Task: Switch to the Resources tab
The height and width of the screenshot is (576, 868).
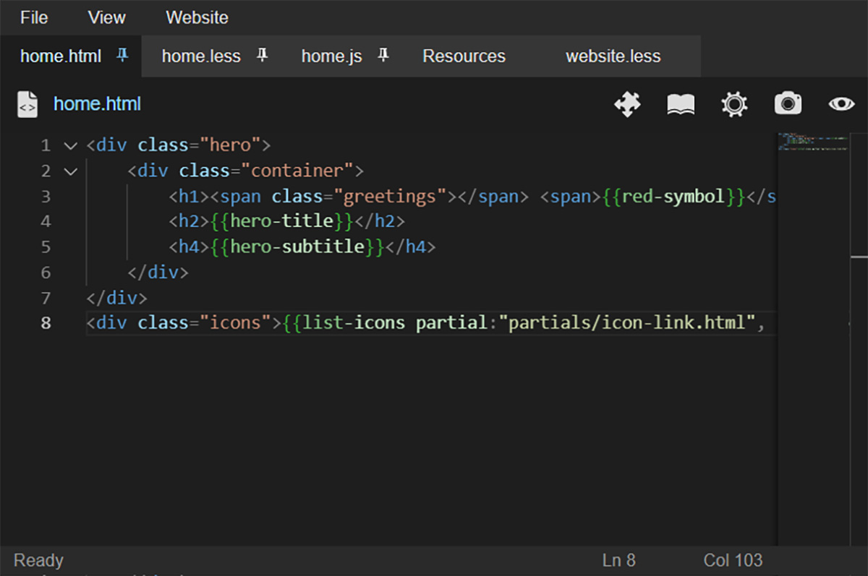Action: coord(464,56)
